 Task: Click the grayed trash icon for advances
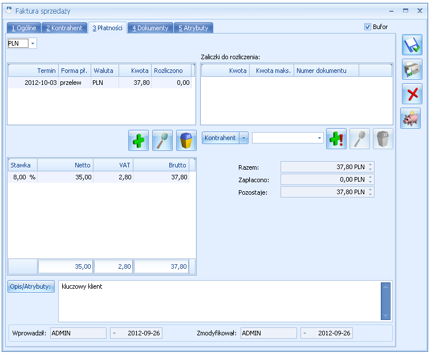(x=383, y=139)
